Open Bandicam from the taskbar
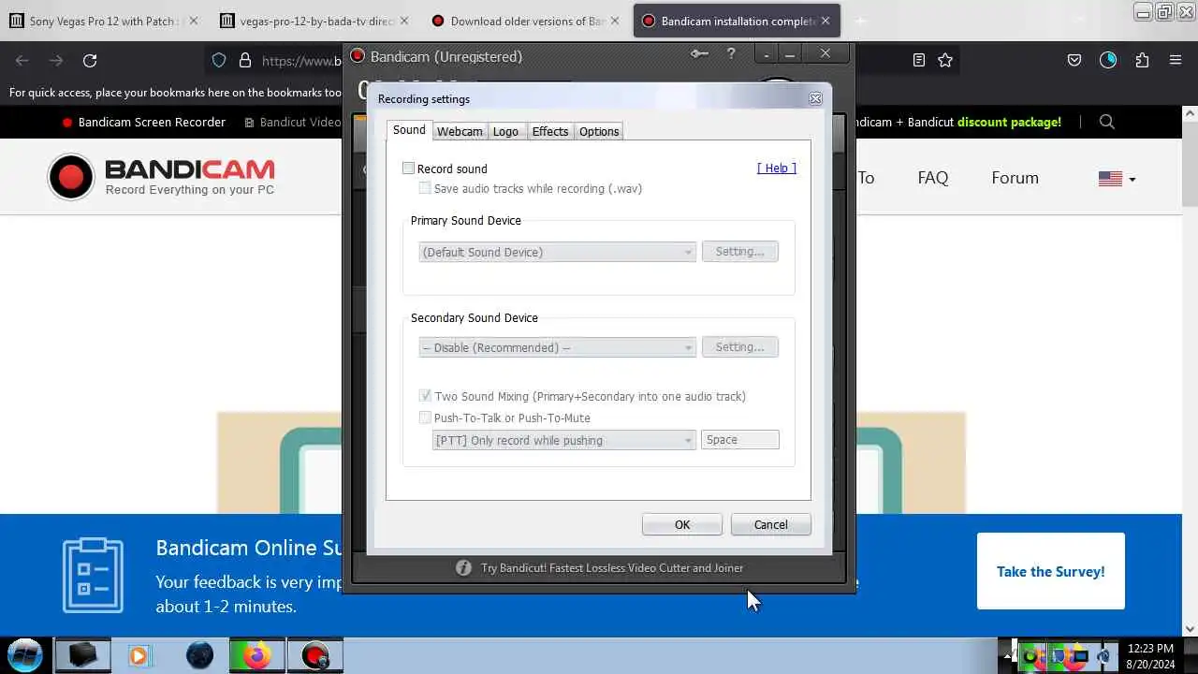Screen dimensions: 1198x674 coord(316,655)
